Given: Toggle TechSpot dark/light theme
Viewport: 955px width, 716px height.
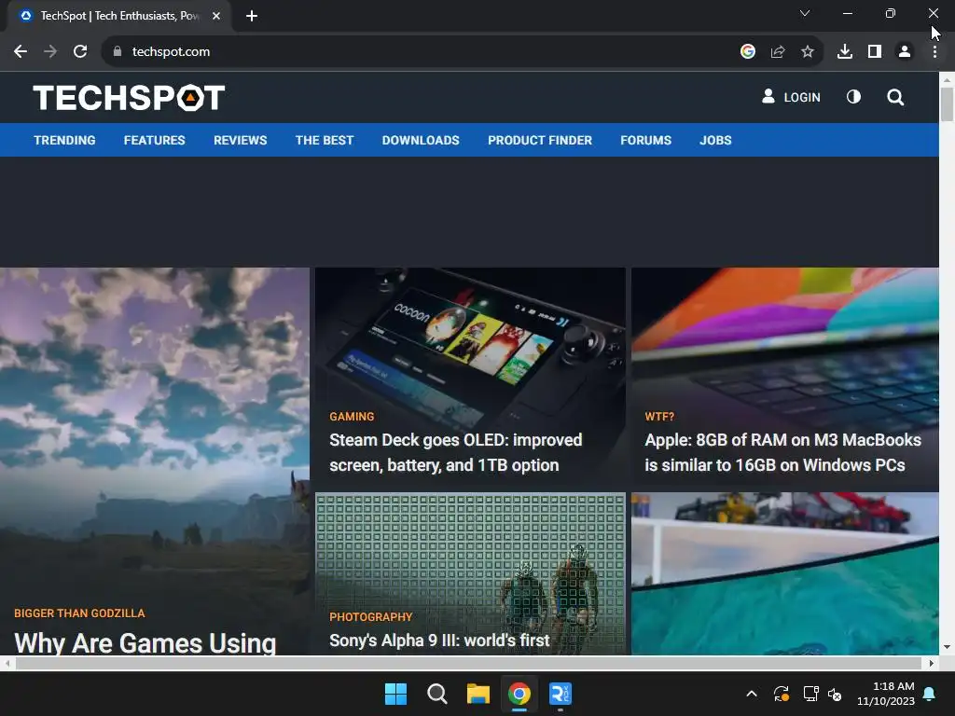Looking at the screenshot, I should (x=853, y=97).
